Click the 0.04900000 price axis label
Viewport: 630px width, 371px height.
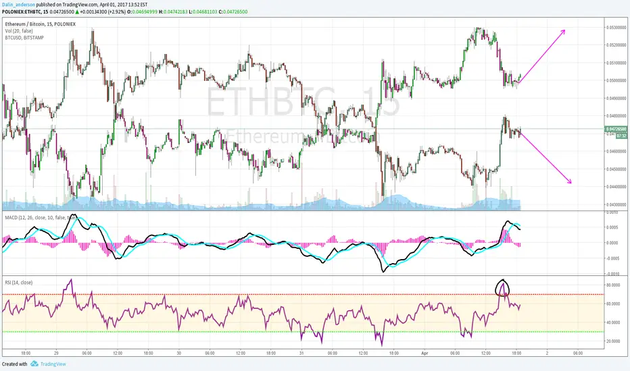[x=616, y=98]
